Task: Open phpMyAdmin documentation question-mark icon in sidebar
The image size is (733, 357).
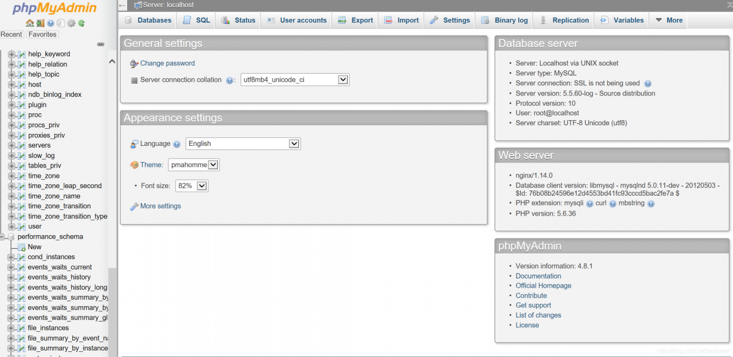Action: pos(50,23)
